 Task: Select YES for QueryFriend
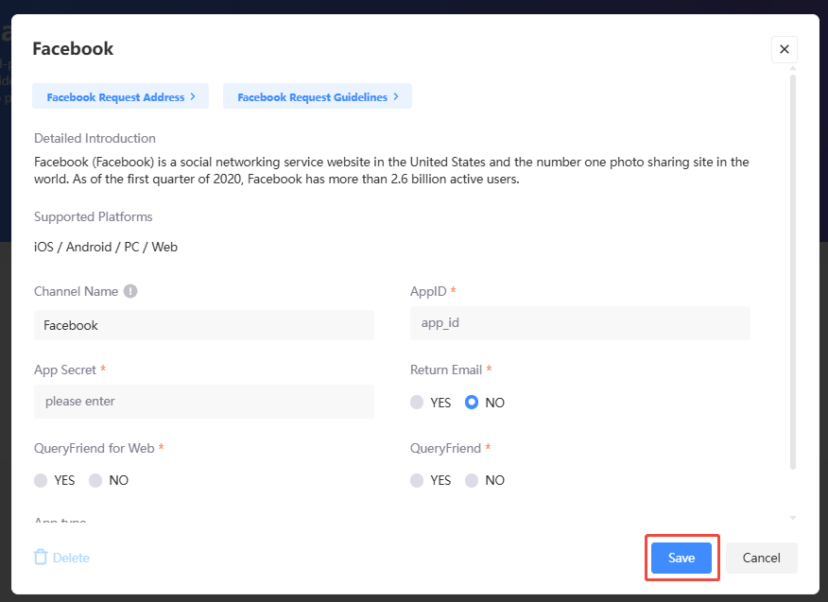[417, 480]
